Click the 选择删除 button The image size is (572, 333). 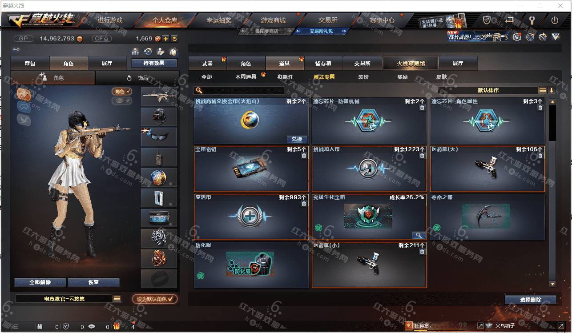coord(531,300)
